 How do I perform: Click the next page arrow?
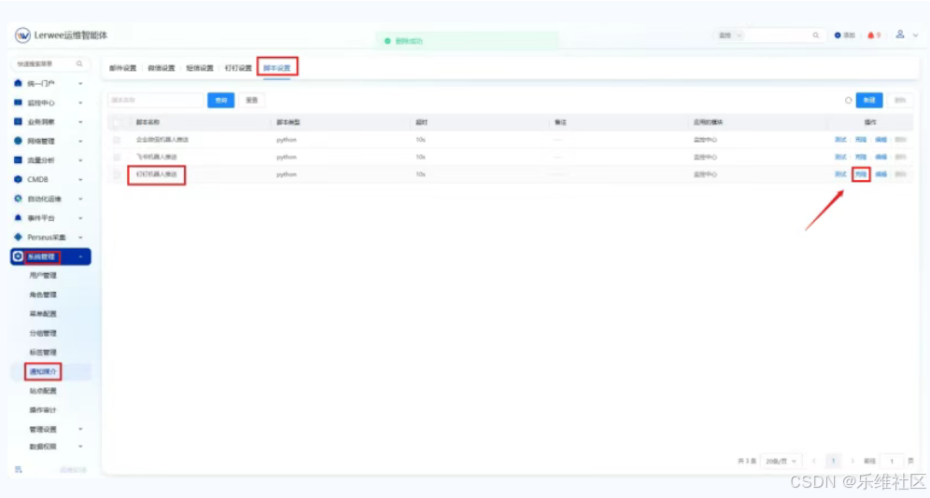coord(852,461)
